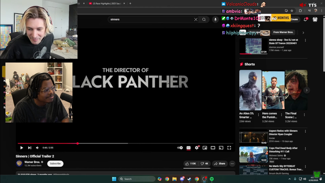Image resolution: width=325 pixels, height=183 pixels.
Task: Show next Shorts with the arrow
Action: coord(307,90)
